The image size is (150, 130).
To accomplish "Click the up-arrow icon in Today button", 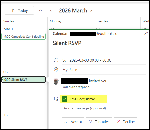I will (13, 10).
